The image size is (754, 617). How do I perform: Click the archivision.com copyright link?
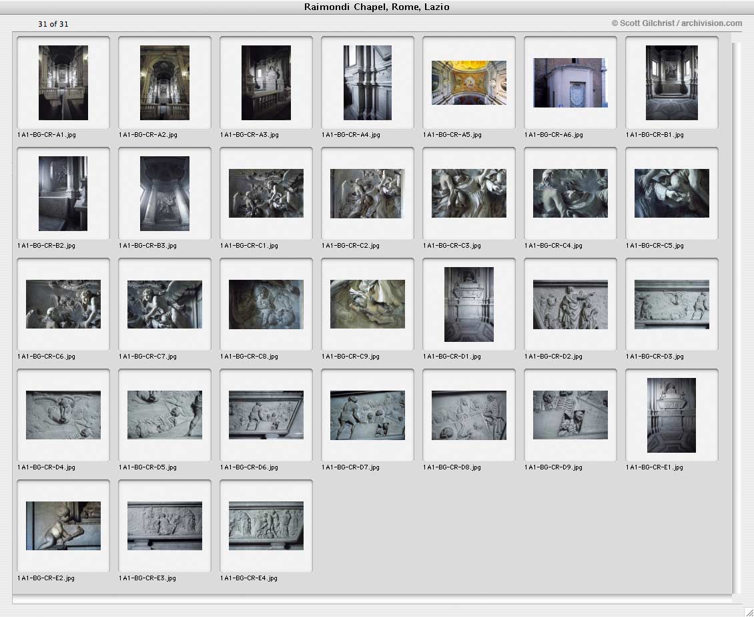pyautogui.click(x=677, y=23)
